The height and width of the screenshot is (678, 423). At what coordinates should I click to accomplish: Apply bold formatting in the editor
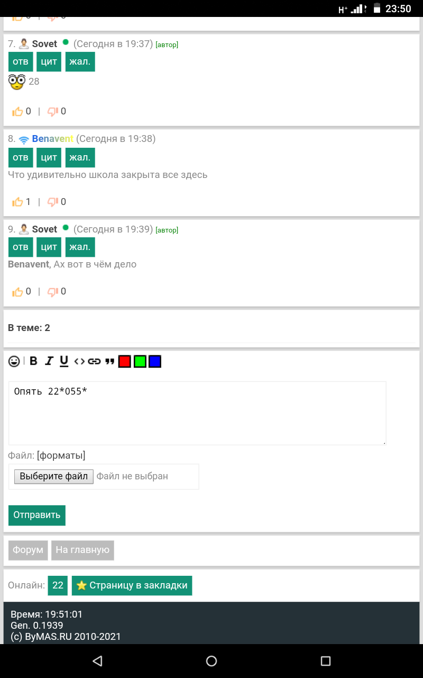coord(33,361)
